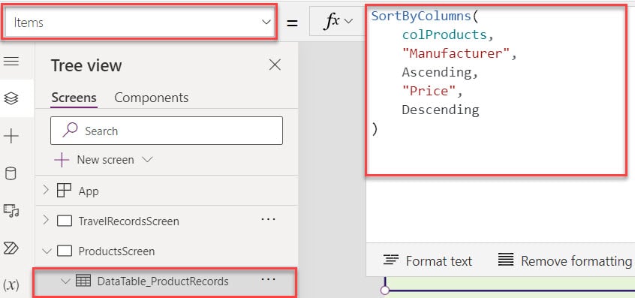Click the data table resize handle circle

click(x=385, y=290)
